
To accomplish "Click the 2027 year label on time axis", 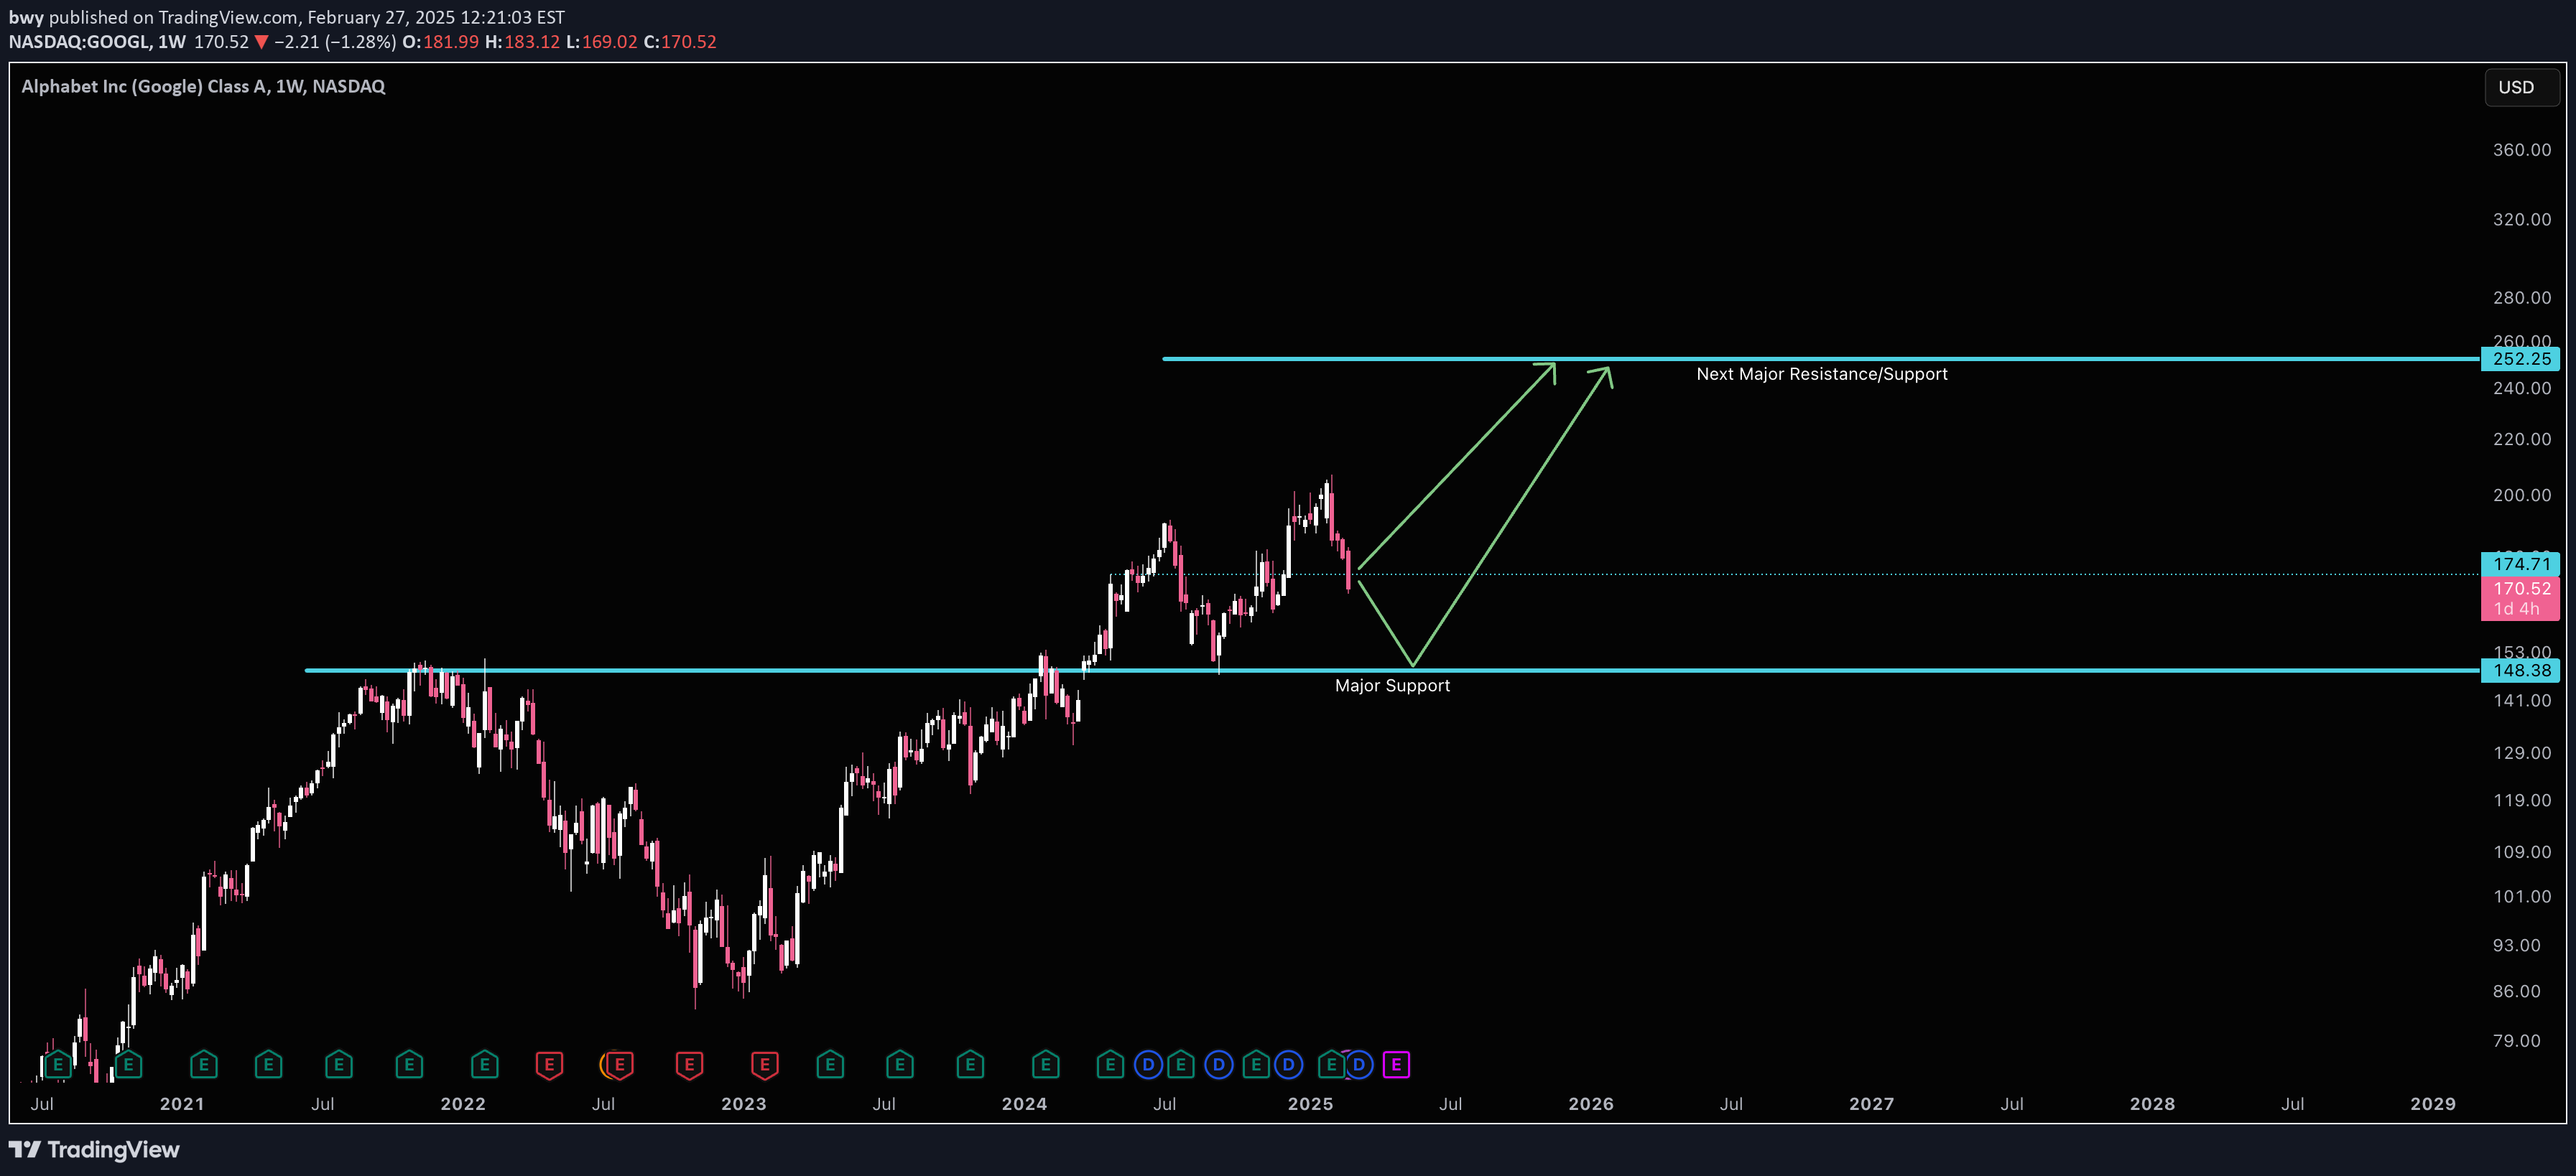I will point(1871,1104).
